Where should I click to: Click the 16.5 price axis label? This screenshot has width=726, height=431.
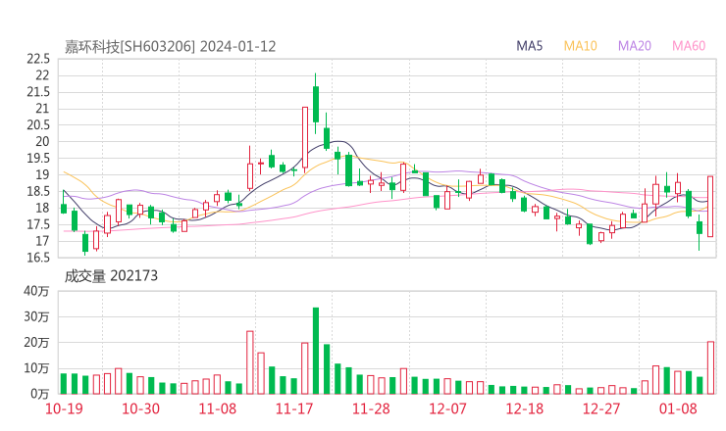point(38,258)
